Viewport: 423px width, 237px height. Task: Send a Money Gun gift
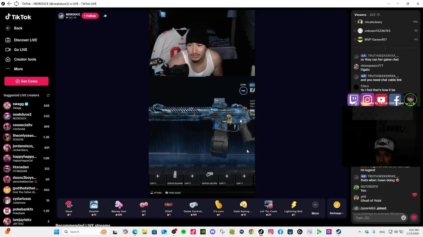[x=119, y=208]
